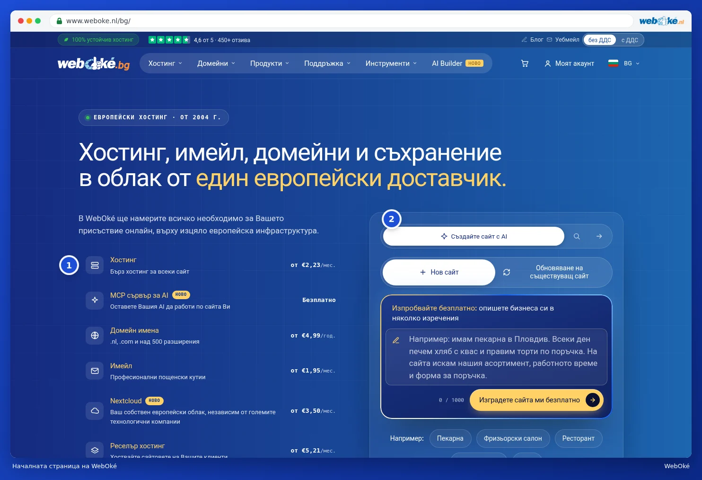Click the weboke.nl logo in browser bar
702x480 pixels.
(661, 21)
